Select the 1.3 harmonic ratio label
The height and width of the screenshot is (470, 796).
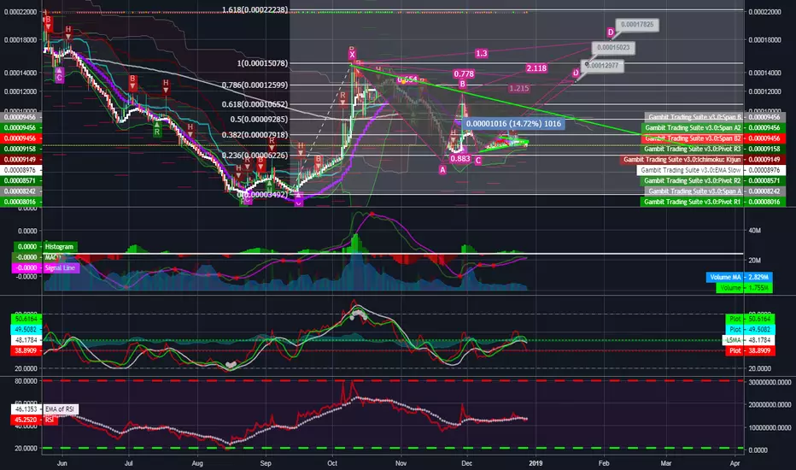point(481,53)
